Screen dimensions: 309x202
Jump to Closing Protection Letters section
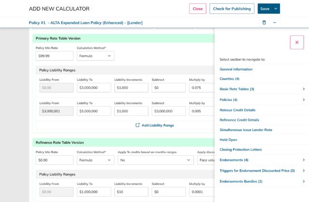click(x=240, y=149)
